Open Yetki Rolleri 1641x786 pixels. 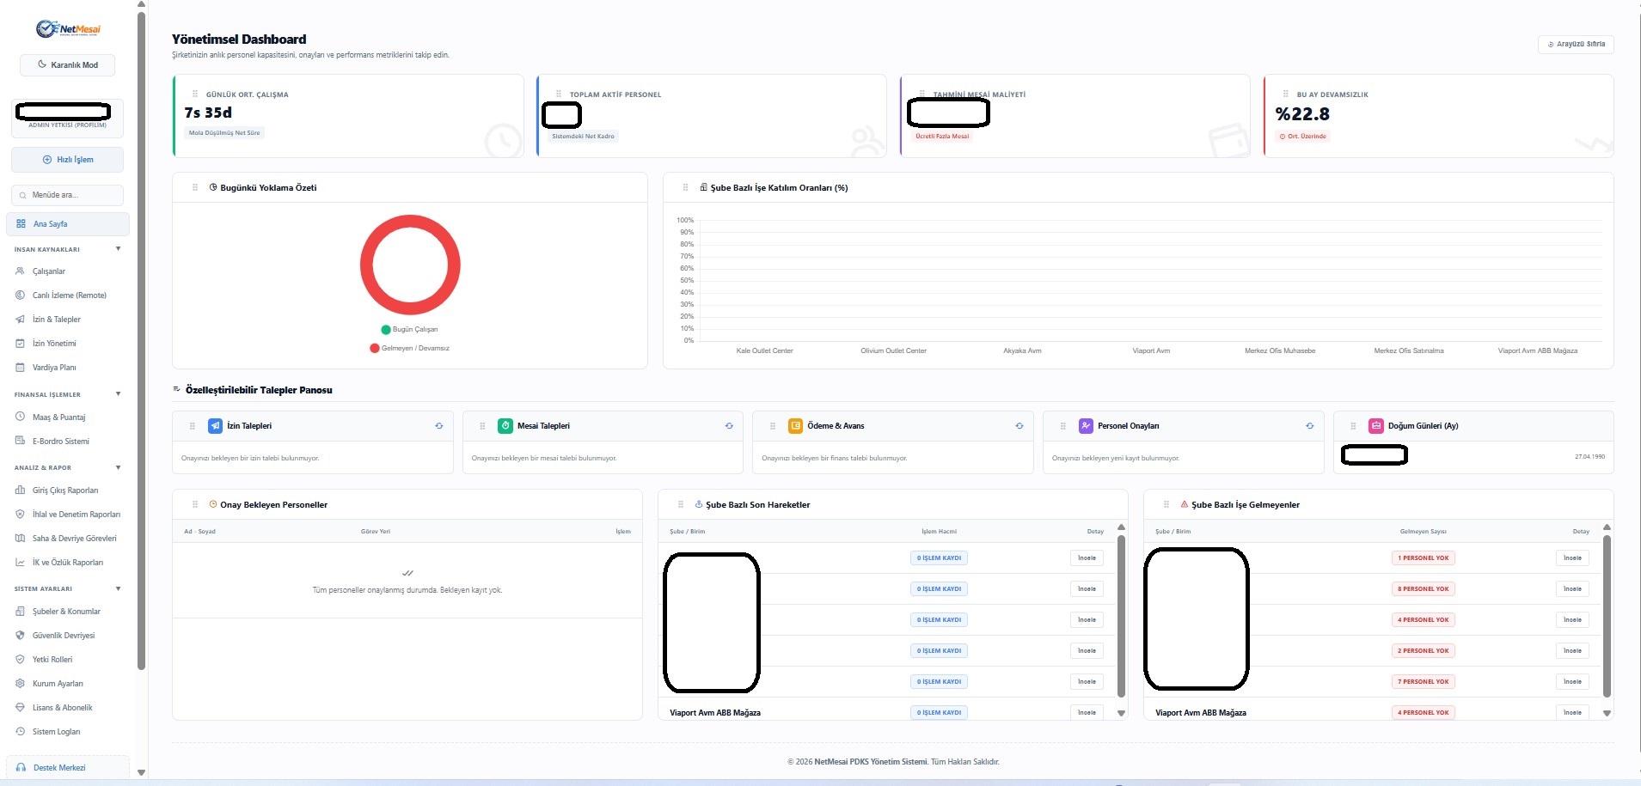pos(52,660)
